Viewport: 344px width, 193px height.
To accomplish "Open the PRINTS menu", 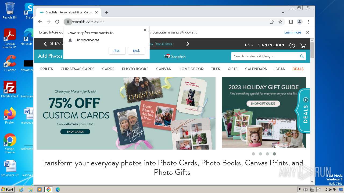I will (46, 69).
